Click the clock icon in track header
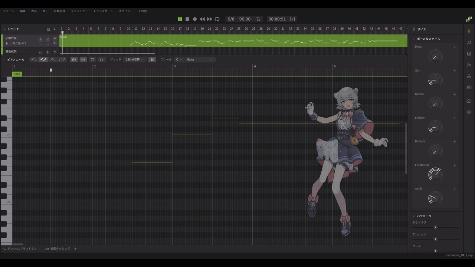The height and width of the screenshot is (267, 475). (48, 29)
